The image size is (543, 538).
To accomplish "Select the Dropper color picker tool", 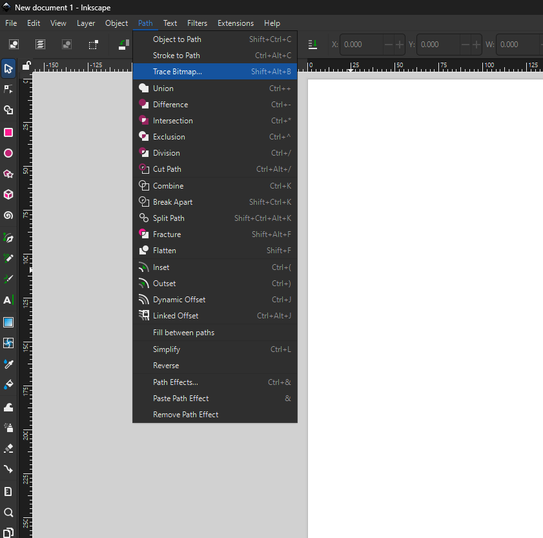I will (x=8, y=364).
